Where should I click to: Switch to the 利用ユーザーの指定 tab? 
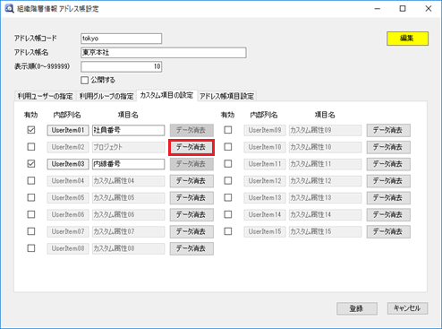click(x=45, y=96)
